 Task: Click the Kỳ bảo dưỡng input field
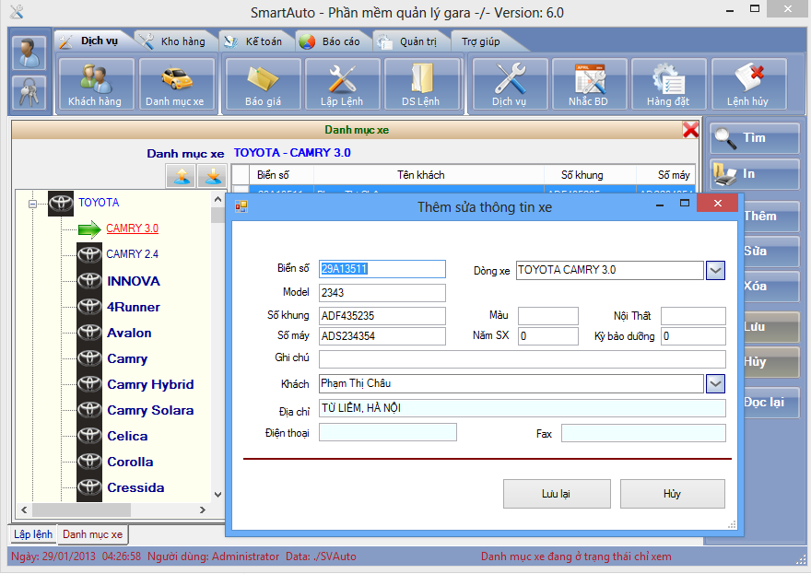(x=693, y=336)
